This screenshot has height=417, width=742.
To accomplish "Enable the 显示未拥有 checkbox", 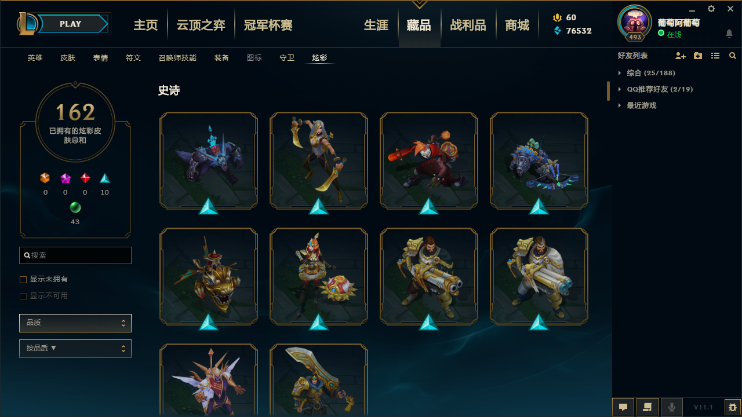I will tap(23, 280).
